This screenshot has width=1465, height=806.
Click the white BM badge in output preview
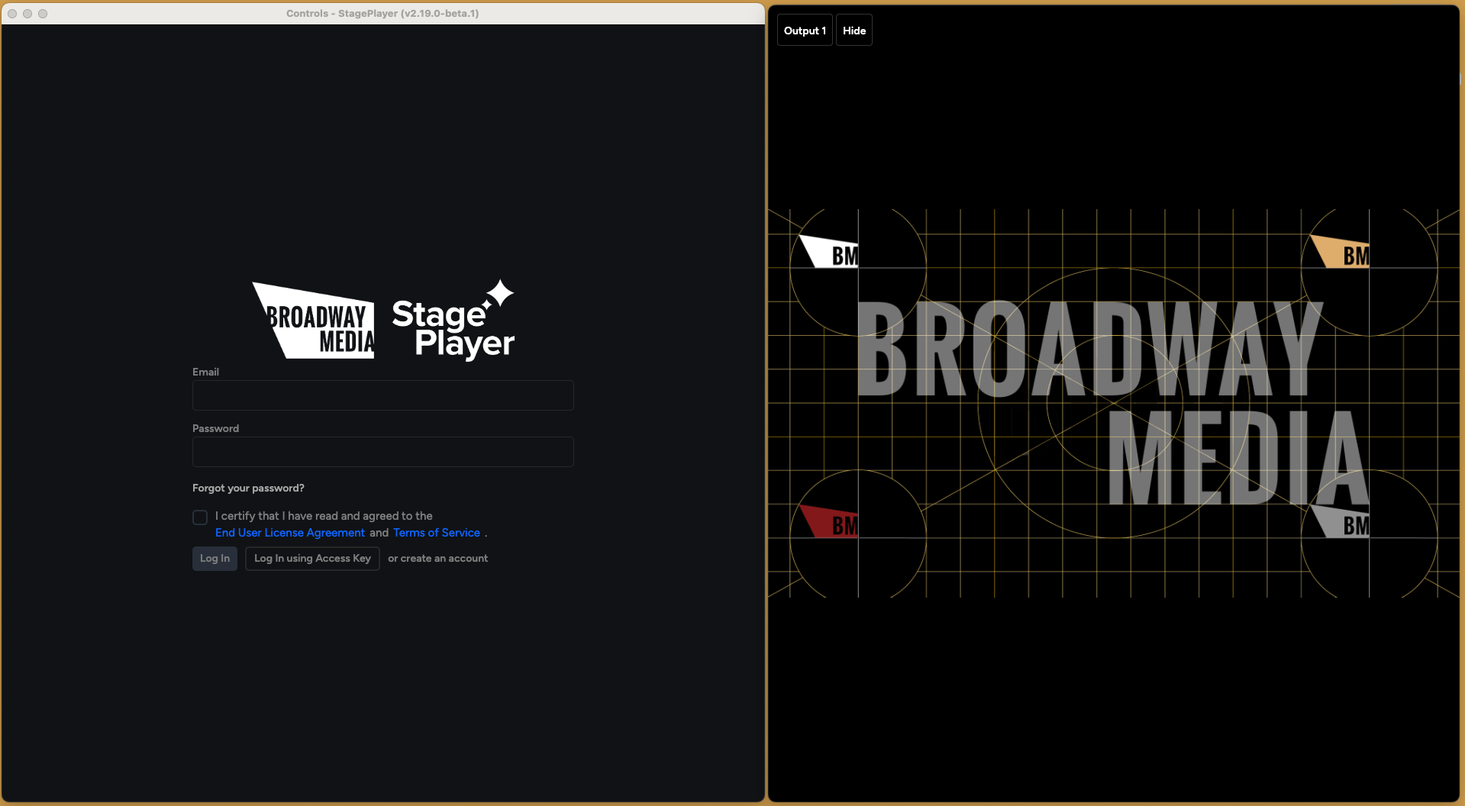pyautogui.click(x=830, y=251)
